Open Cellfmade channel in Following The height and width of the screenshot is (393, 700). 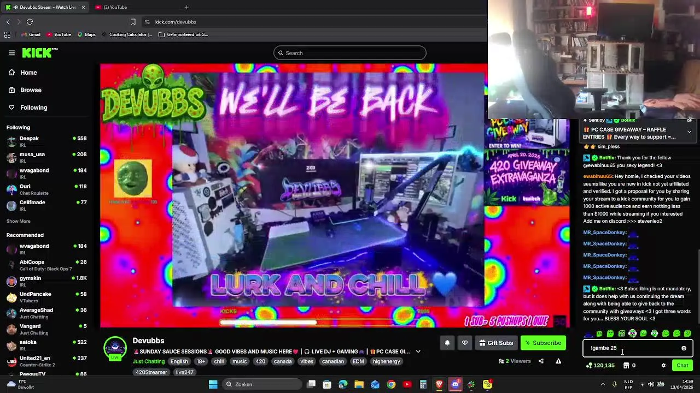tap(46, 205)
